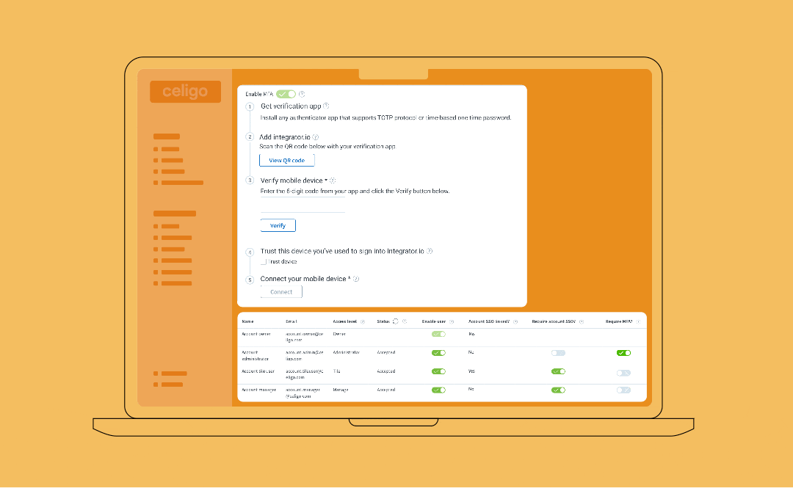Toggle Require account SSO for Account manager

point(558,390)
